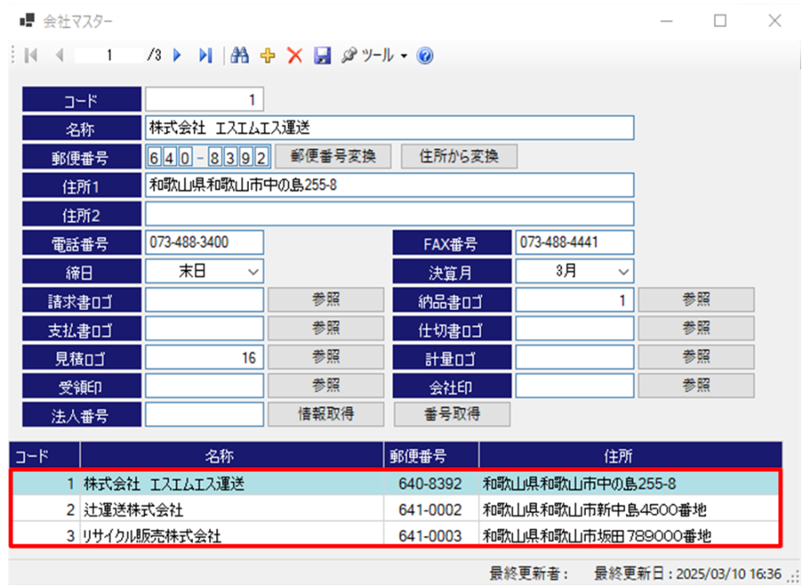The image size is (802, 586).
Task: Select row リサイクル販売株式会社 in grid
Action: coord(395,535)
